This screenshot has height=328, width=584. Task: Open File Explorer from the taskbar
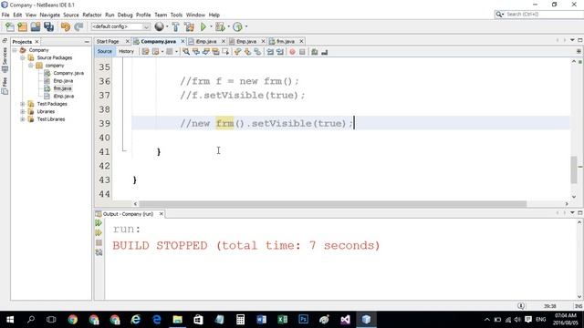178,320
